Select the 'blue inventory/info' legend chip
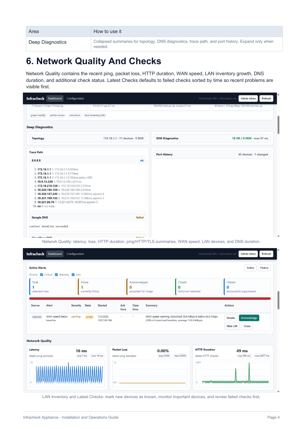The width and height of the screenshot is (303, 429). coord(95,115)
